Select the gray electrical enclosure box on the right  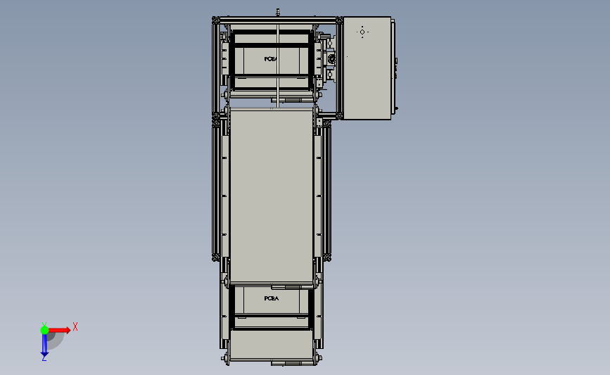(x=367, y=68)
